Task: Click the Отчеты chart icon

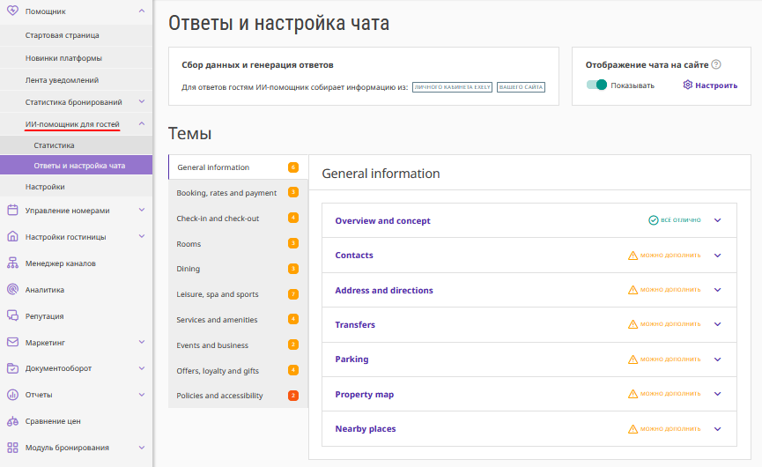Action: (12, 395)
